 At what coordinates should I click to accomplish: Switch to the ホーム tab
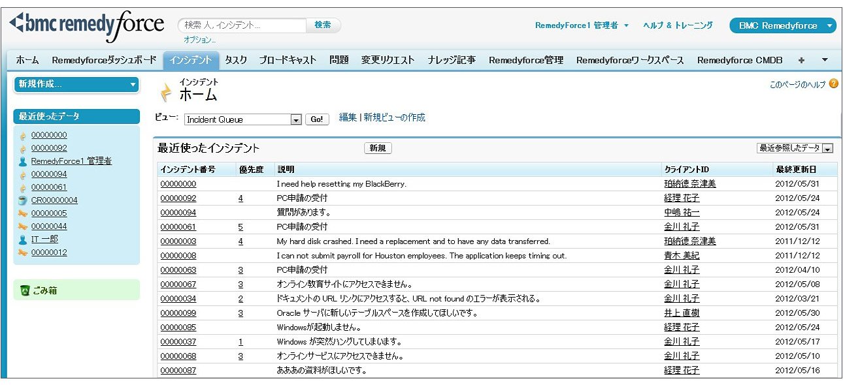coord(27,60)
